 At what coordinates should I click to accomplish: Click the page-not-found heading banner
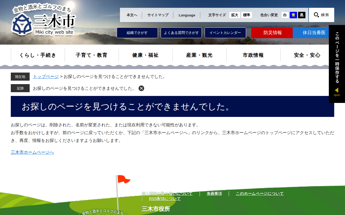point(172,106)
